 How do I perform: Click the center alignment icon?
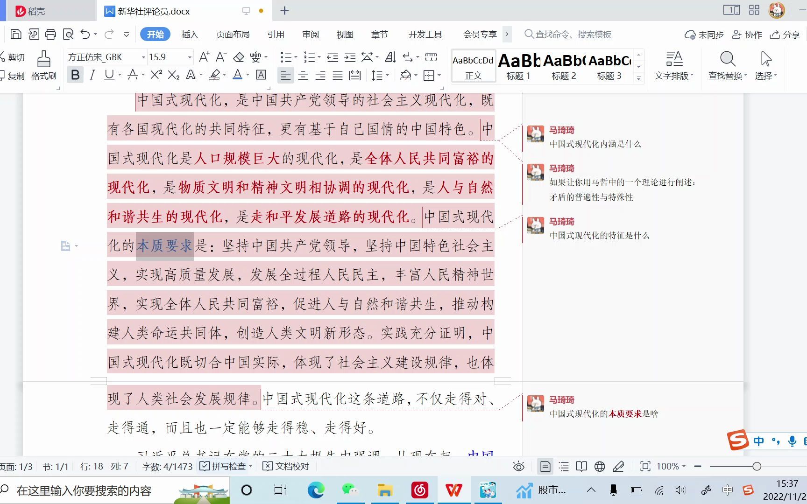click(x=303, y=75)
